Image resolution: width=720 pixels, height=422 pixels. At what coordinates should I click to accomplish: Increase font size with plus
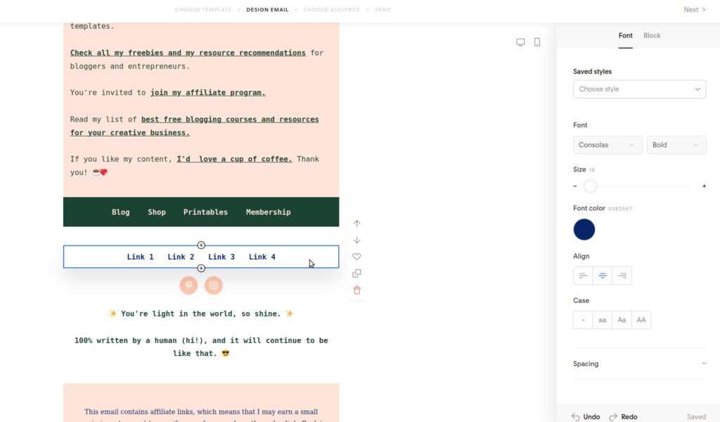(x=704, y=186)
